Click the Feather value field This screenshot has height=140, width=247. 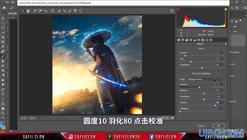(x=219, y=102)
